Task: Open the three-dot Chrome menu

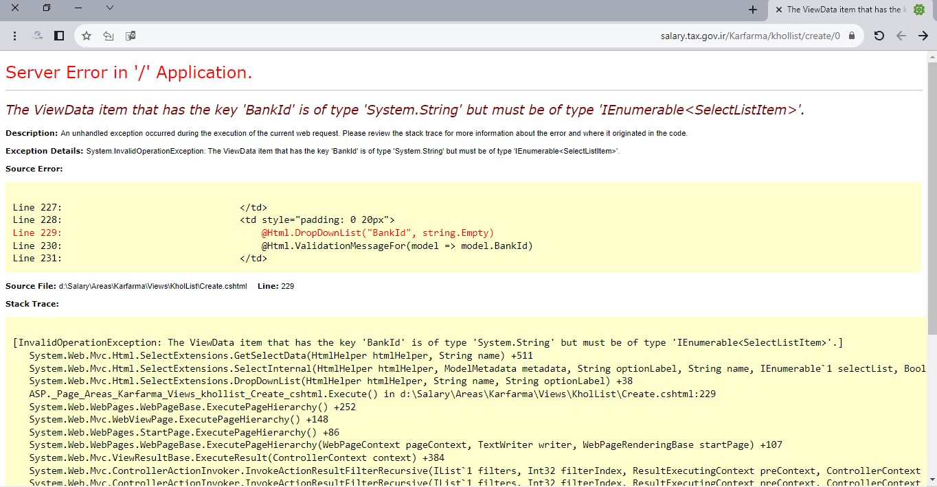Action: [15, 36]
